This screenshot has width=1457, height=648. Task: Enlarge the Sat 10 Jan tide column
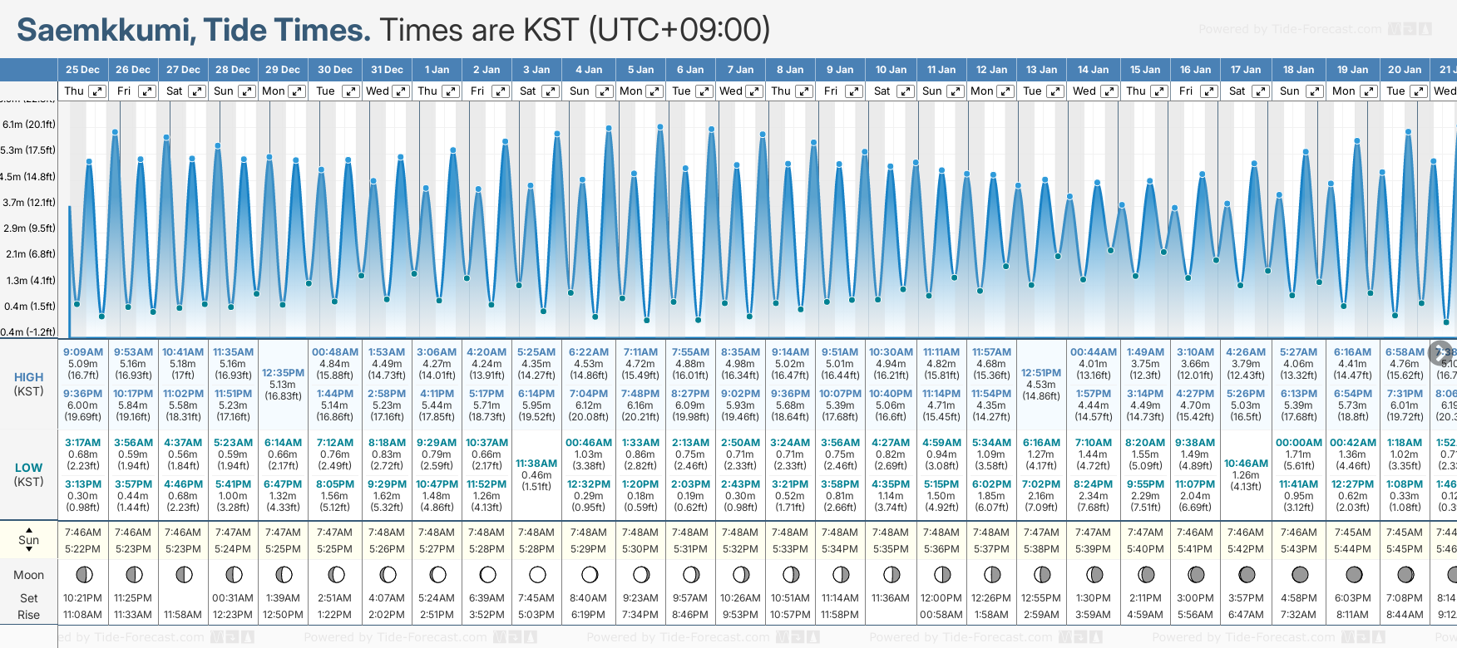tap(906, 91)
